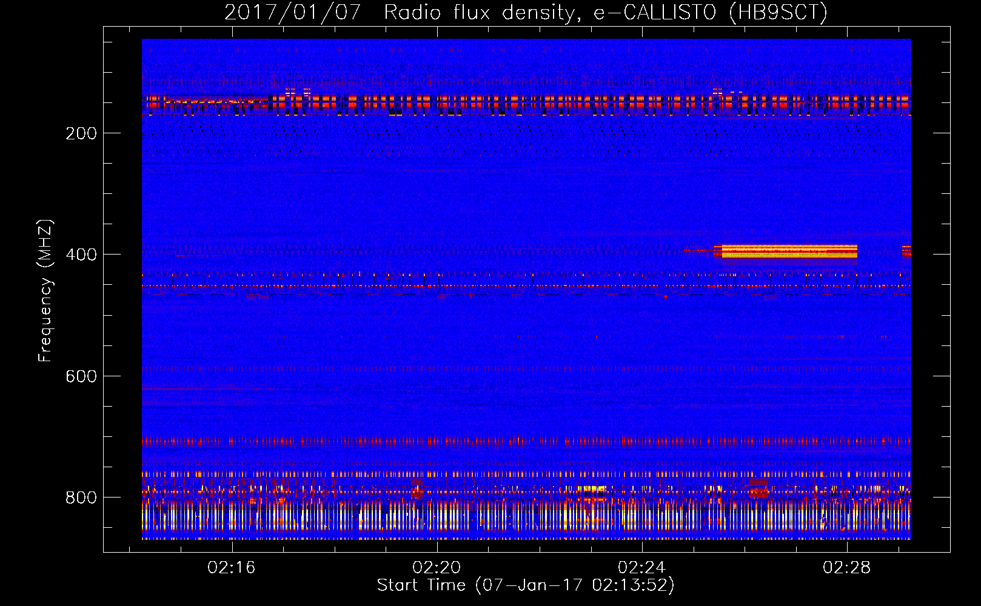Click the 600 frequency tick label
This screenshot has height=606, width=981.
[81, 376]
